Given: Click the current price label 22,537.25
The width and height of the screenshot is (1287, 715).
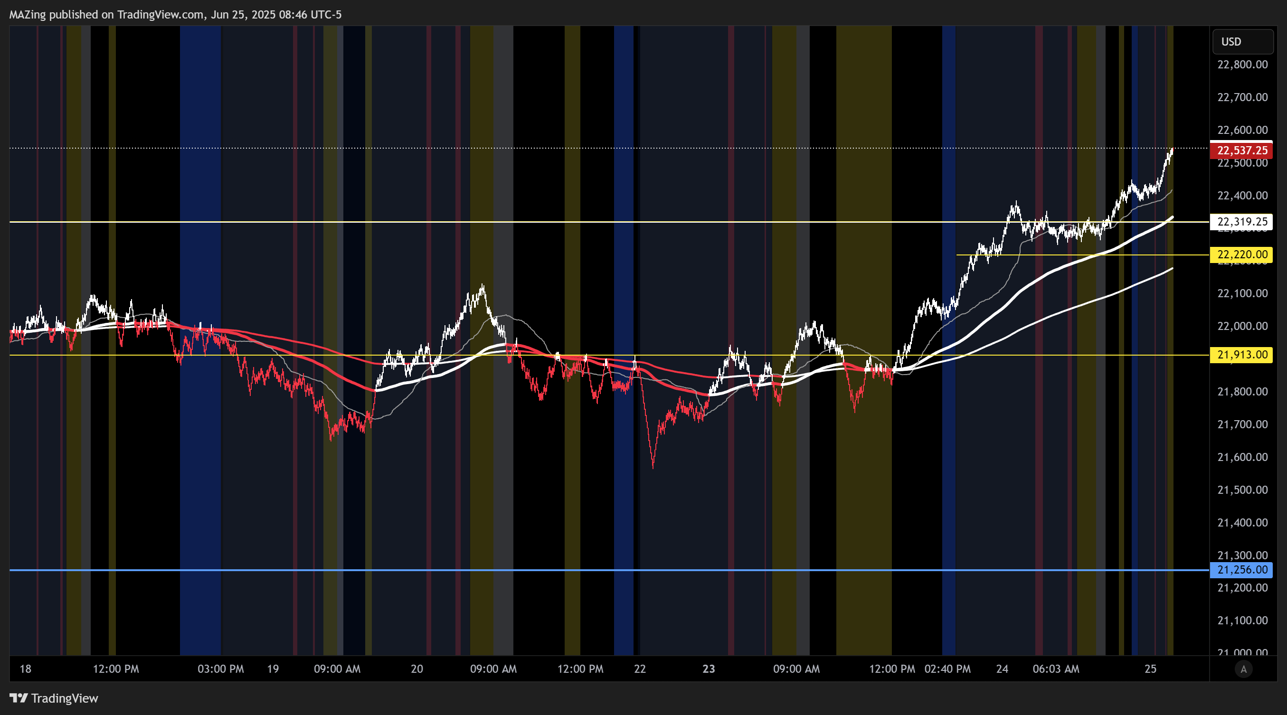Looking at the screenshot, I should (x=1241, y=151).
